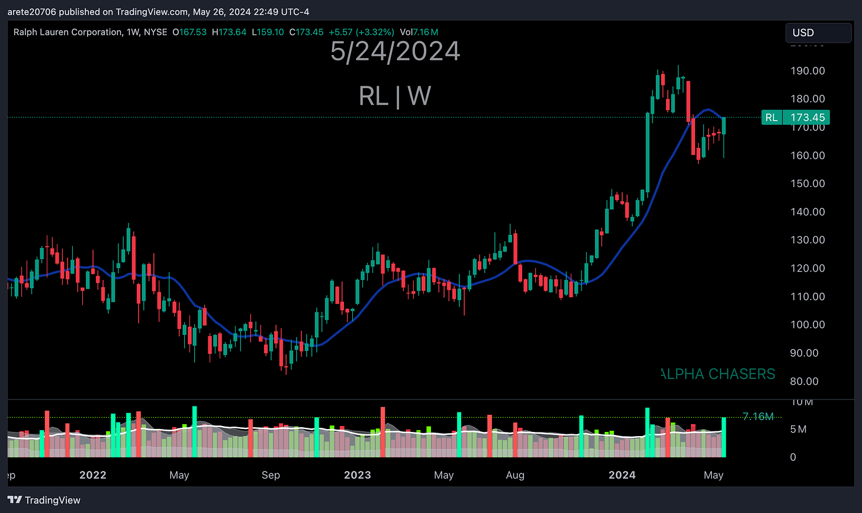Click the 5/24/2024 date annotation
The width and height of the screenshot is (862, 513).
[x=395, y=51]
